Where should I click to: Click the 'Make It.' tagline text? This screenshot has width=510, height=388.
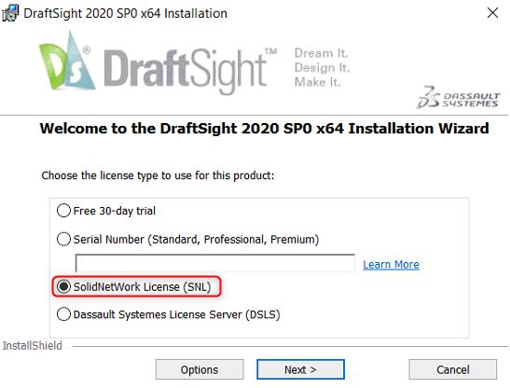coord(317,82)
